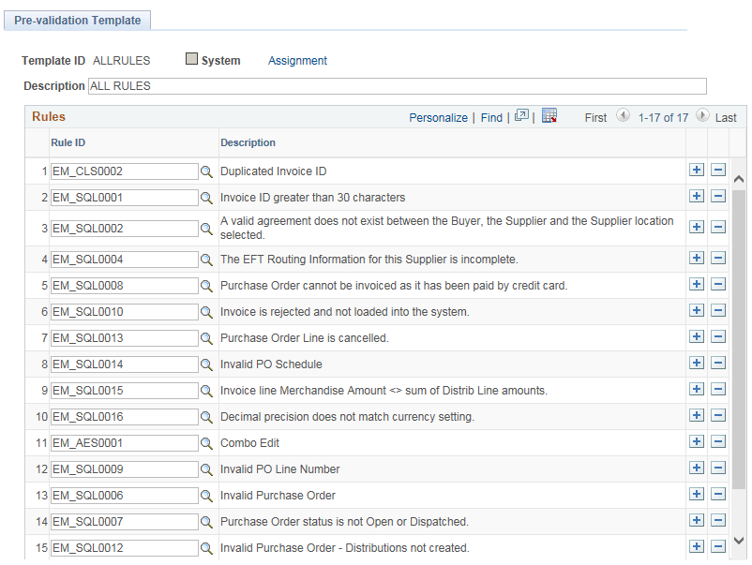This screenshot has width=752, height=565.
Task: Remove the Invalid PO Schedule row
Action: pyautogui.click(x=718, y=363)
